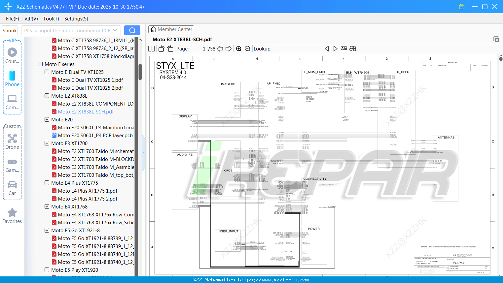
Task: Open Favorites from the sidebar
Action: (12, 216)
